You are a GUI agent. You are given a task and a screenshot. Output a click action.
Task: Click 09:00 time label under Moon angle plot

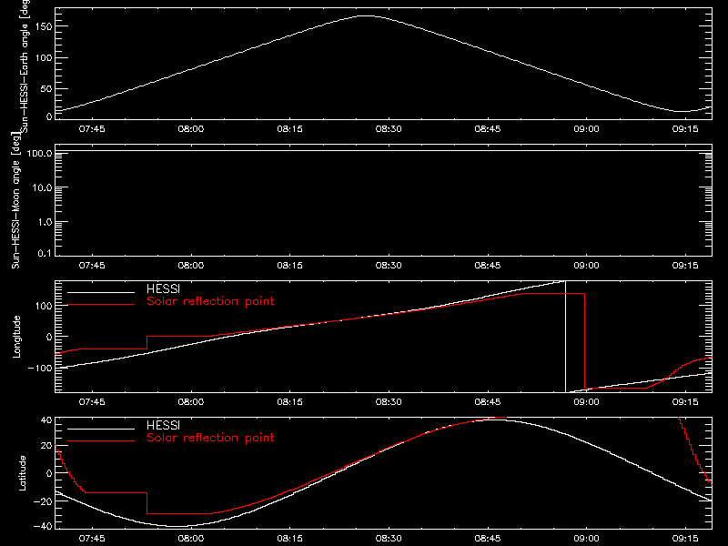586,266
